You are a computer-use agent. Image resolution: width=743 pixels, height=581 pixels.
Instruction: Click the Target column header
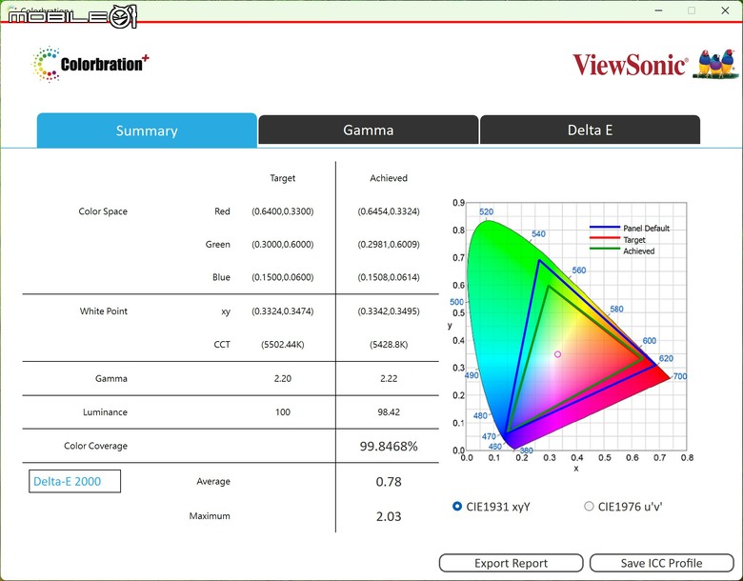[x=282, y=178]
